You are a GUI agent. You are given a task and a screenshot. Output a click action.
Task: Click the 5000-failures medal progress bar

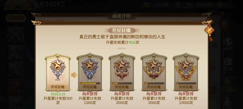point(154,83)
